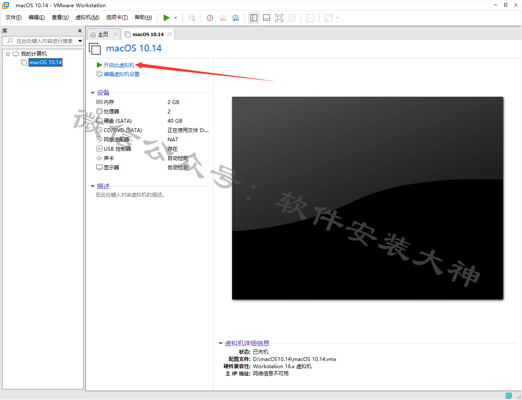Open the stretch display dropdown arrow

(338, 18)
